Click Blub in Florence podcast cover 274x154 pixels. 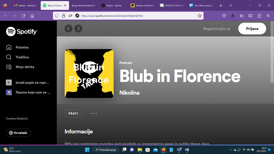click(89, 73)
